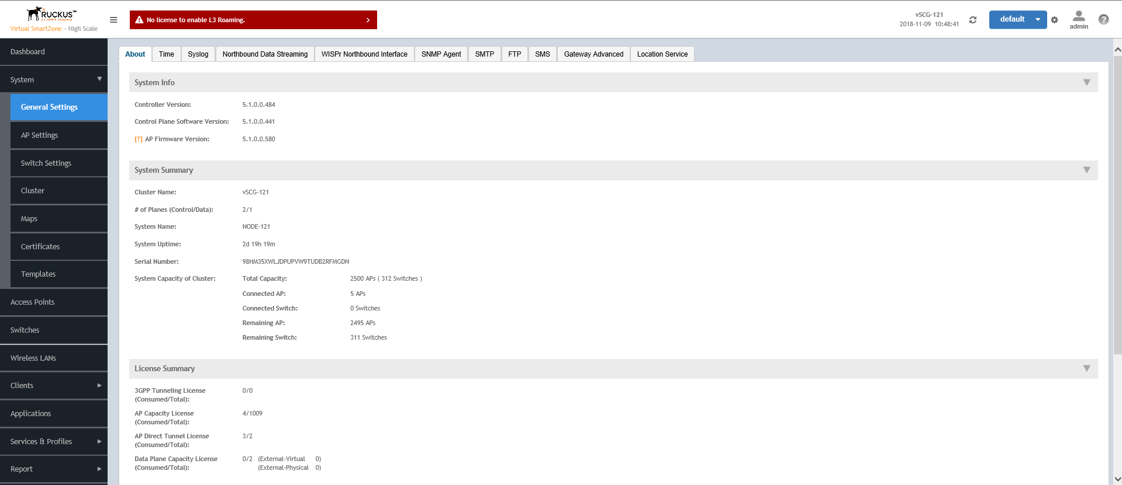
Task: Open Templates in the sidebar
Action: (59, 274)
